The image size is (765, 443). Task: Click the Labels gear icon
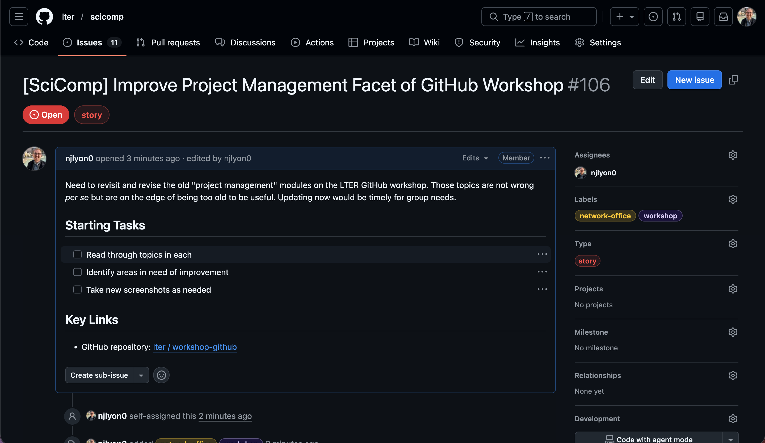click(733, 199)
